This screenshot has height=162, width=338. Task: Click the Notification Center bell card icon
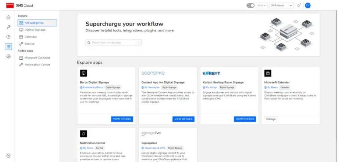tap(83, 134)
